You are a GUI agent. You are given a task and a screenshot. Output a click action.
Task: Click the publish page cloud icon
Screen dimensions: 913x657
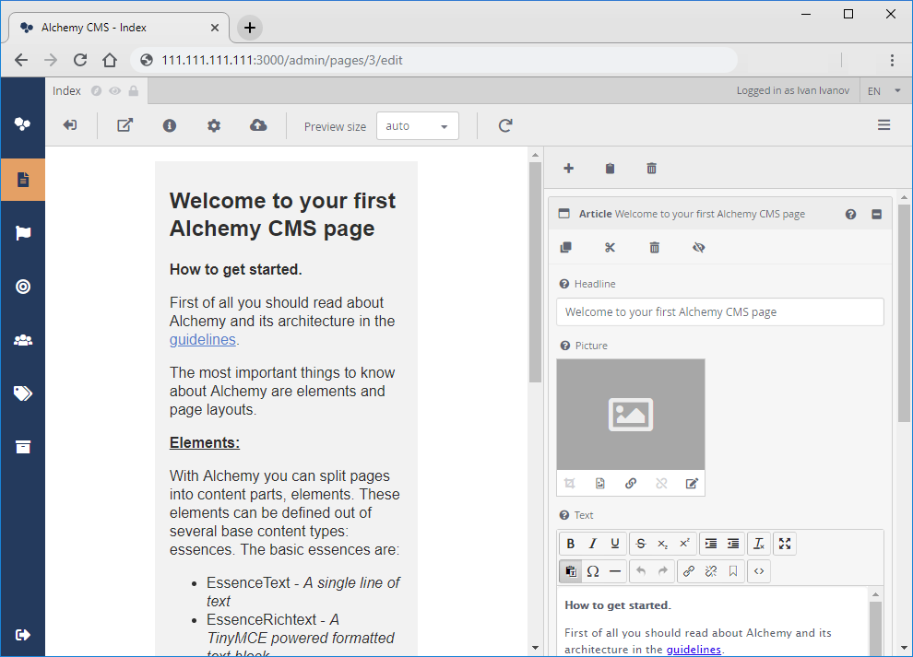(x=258, y=125)
